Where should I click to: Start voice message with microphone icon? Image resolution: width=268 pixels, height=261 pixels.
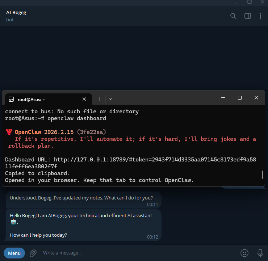coord(260,253)
